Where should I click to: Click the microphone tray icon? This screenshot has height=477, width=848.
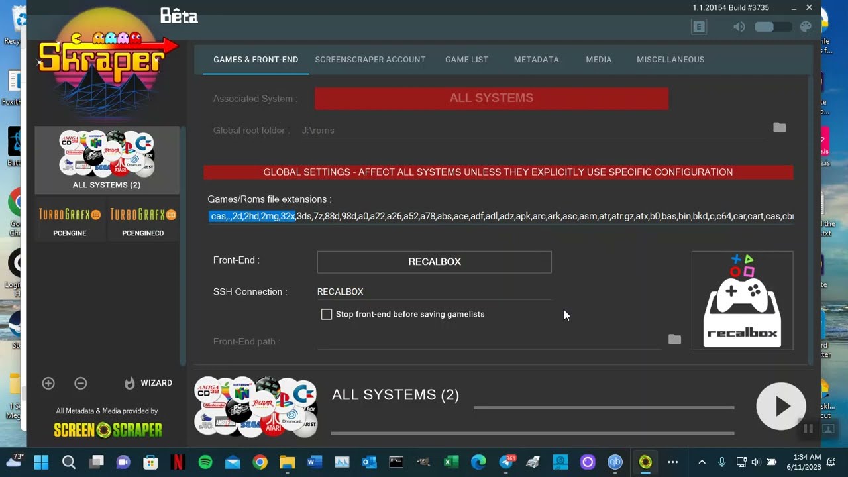[721, 462]
